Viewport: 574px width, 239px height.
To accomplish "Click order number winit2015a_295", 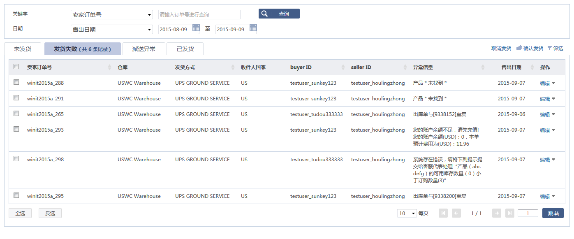I will point(46,196).
